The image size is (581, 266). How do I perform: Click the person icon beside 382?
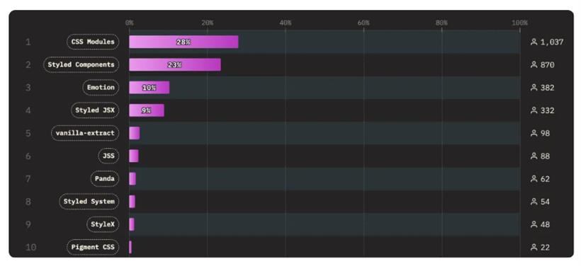pos(534,88)
